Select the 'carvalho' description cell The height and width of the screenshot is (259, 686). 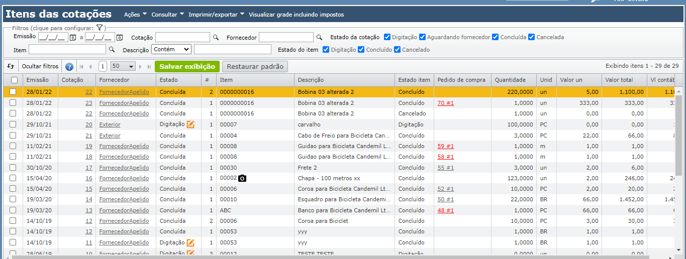tap(344, 124)
